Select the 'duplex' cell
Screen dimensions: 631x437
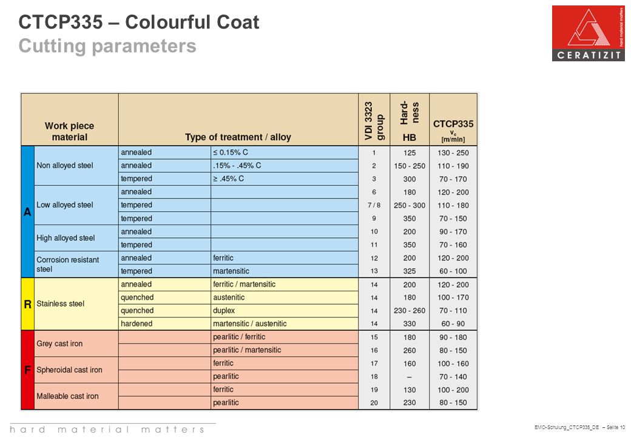[284, 311]
